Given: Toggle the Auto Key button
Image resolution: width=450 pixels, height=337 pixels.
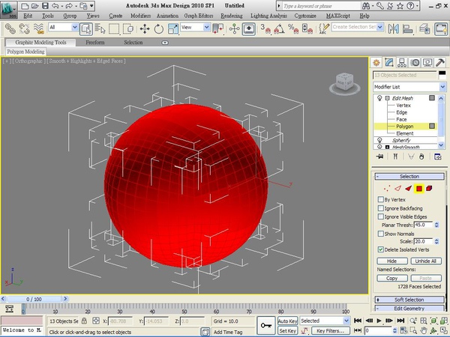Looking at the screenshot, I should pos(287,321).
